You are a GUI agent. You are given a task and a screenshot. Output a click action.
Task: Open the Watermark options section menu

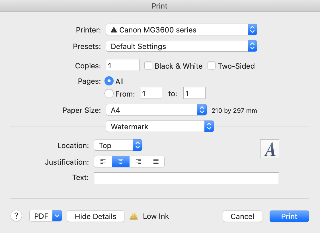pyautogui.click(x=159, y=126)
